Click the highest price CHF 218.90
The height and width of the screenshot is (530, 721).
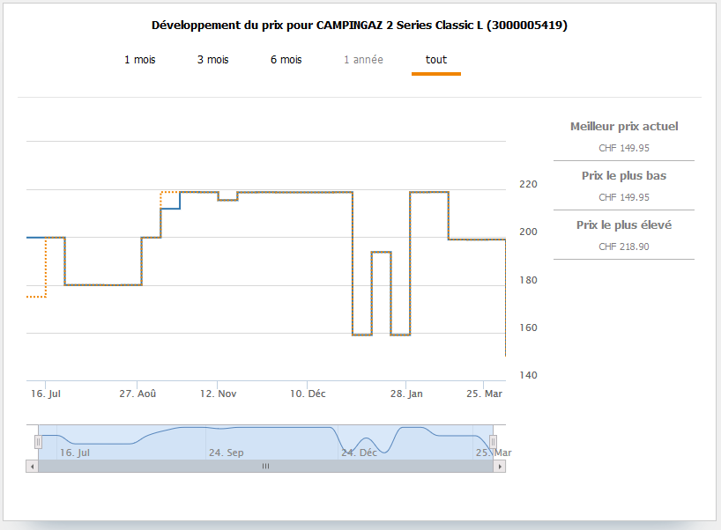[x=624, y=247]
